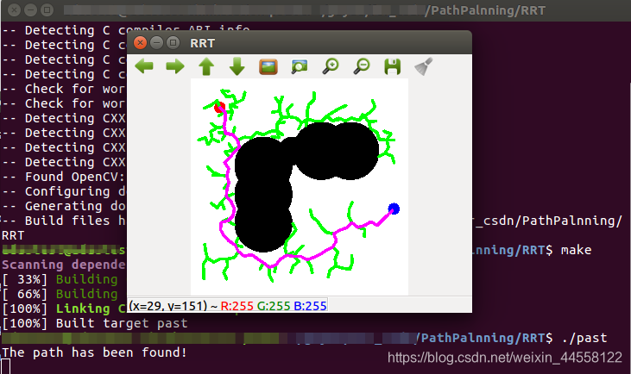The height and width of the screenshot is (374, 631).
Task: Click the blue goal point in image
Action: pos(394,209)
